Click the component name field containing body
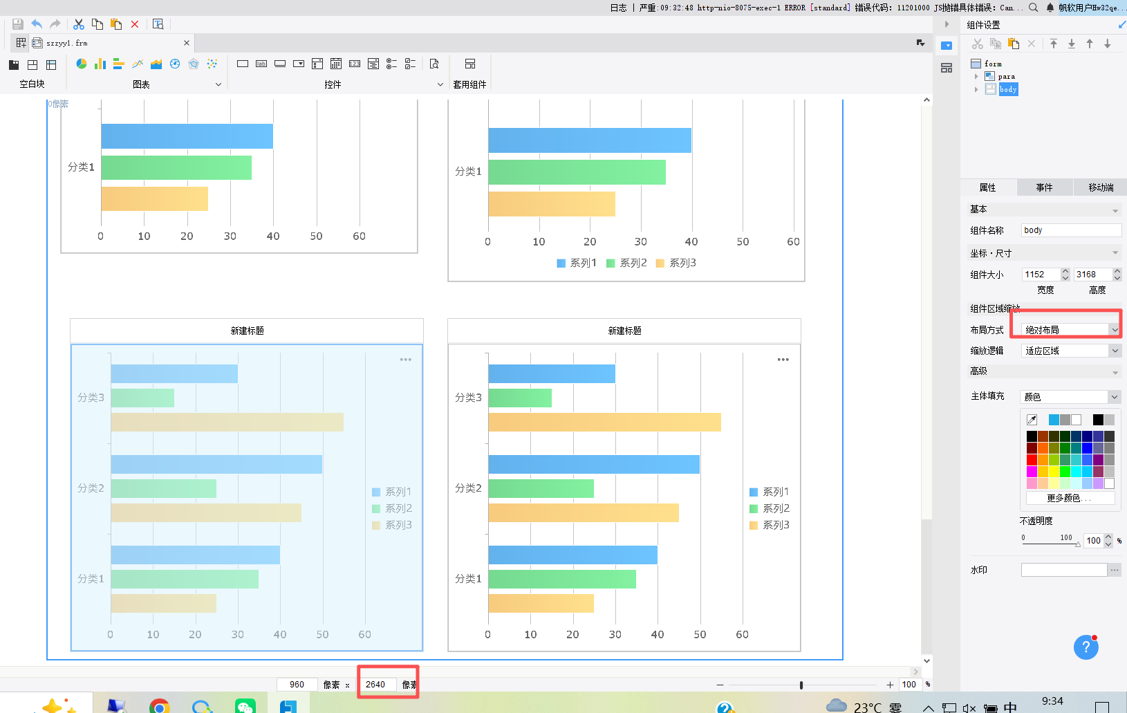 tap(1071, 230)
